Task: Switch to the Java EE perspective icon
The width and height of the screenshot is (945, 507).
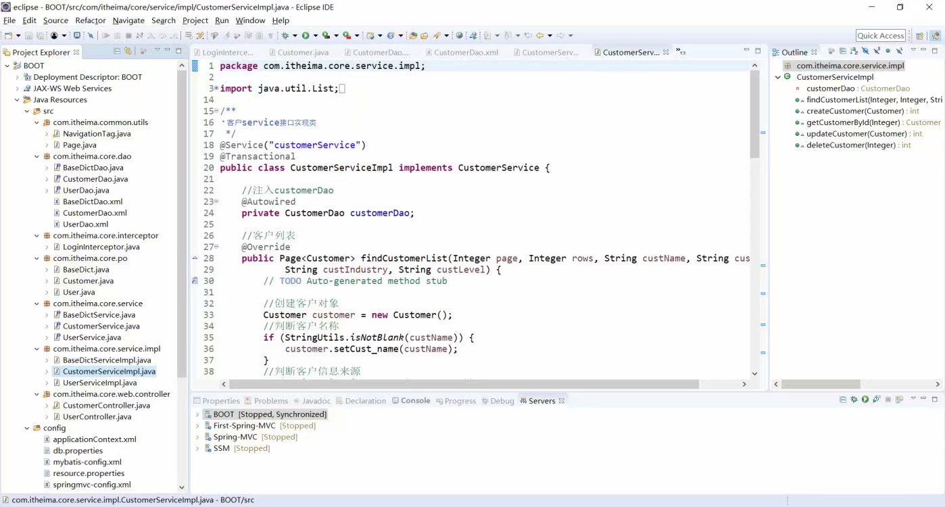Action: point(935,36)
